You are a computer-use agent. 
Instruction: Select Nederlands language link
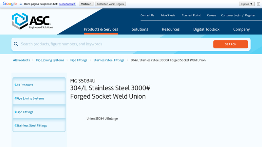coord(66,4)
